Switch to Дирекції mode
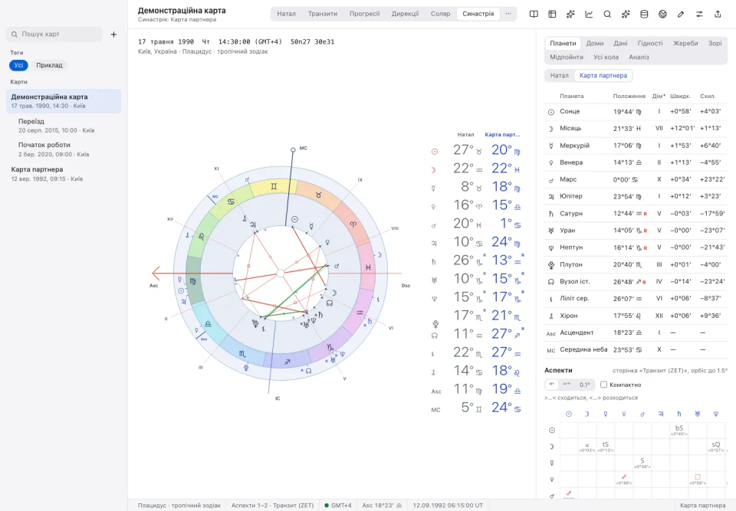The image size is (736, 511). (x=405, y=14)
